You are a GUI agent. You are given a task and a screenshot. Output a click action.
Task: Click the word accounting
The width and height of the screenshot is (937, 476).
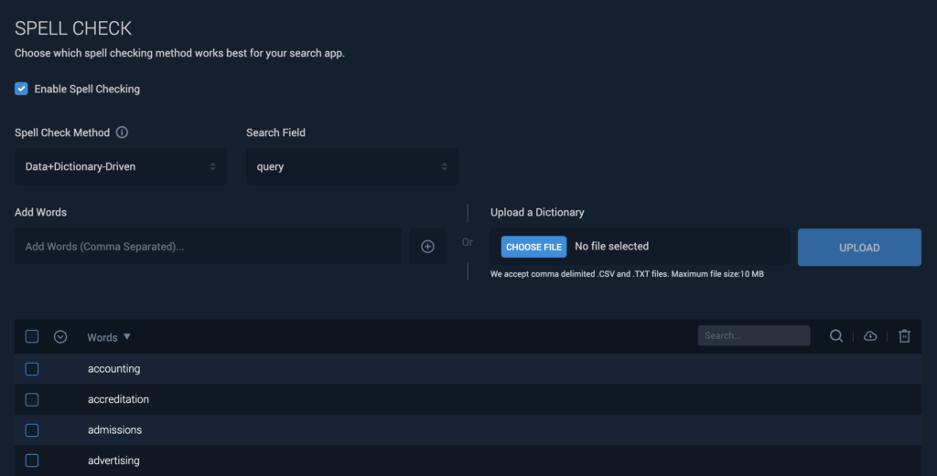(114, 368)
